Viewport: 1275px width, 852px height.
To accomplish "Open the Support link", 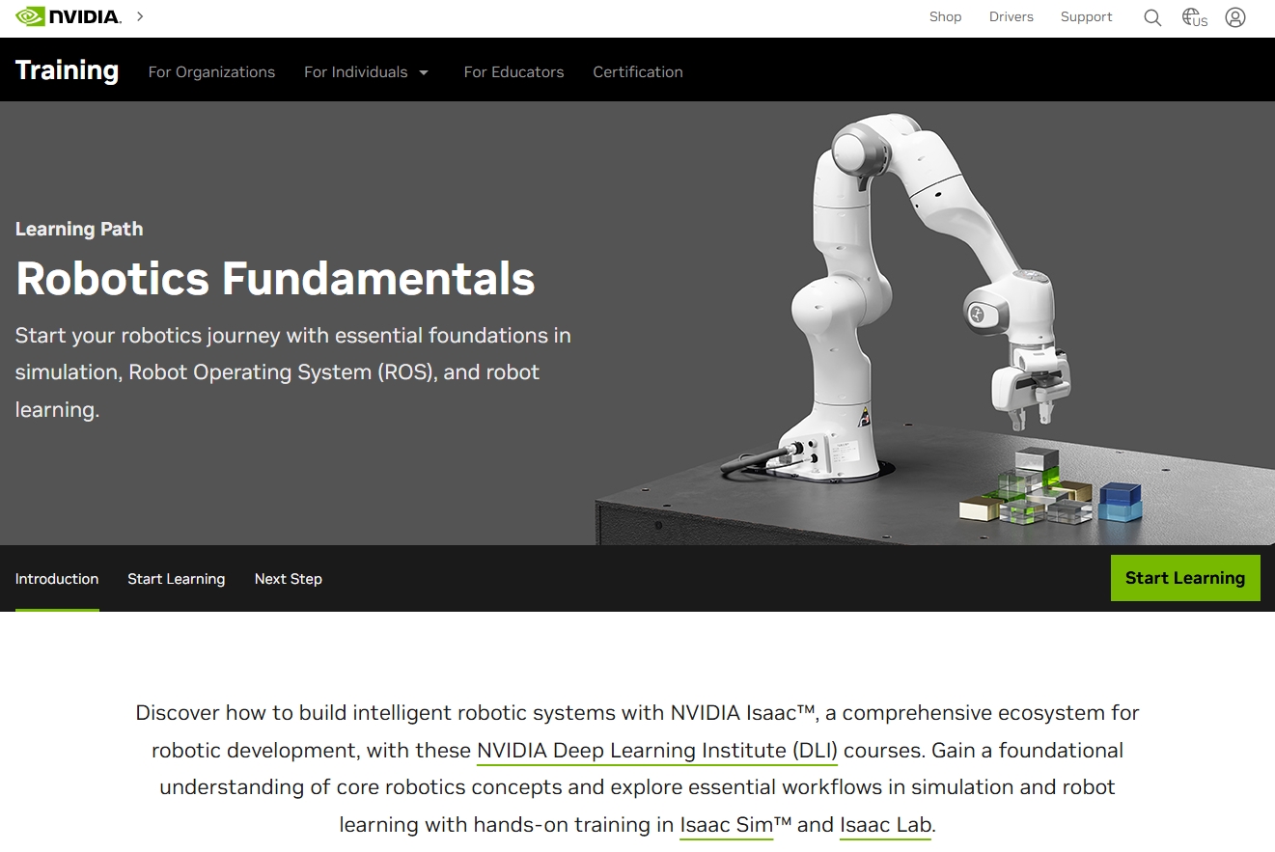I will 1086,17.
